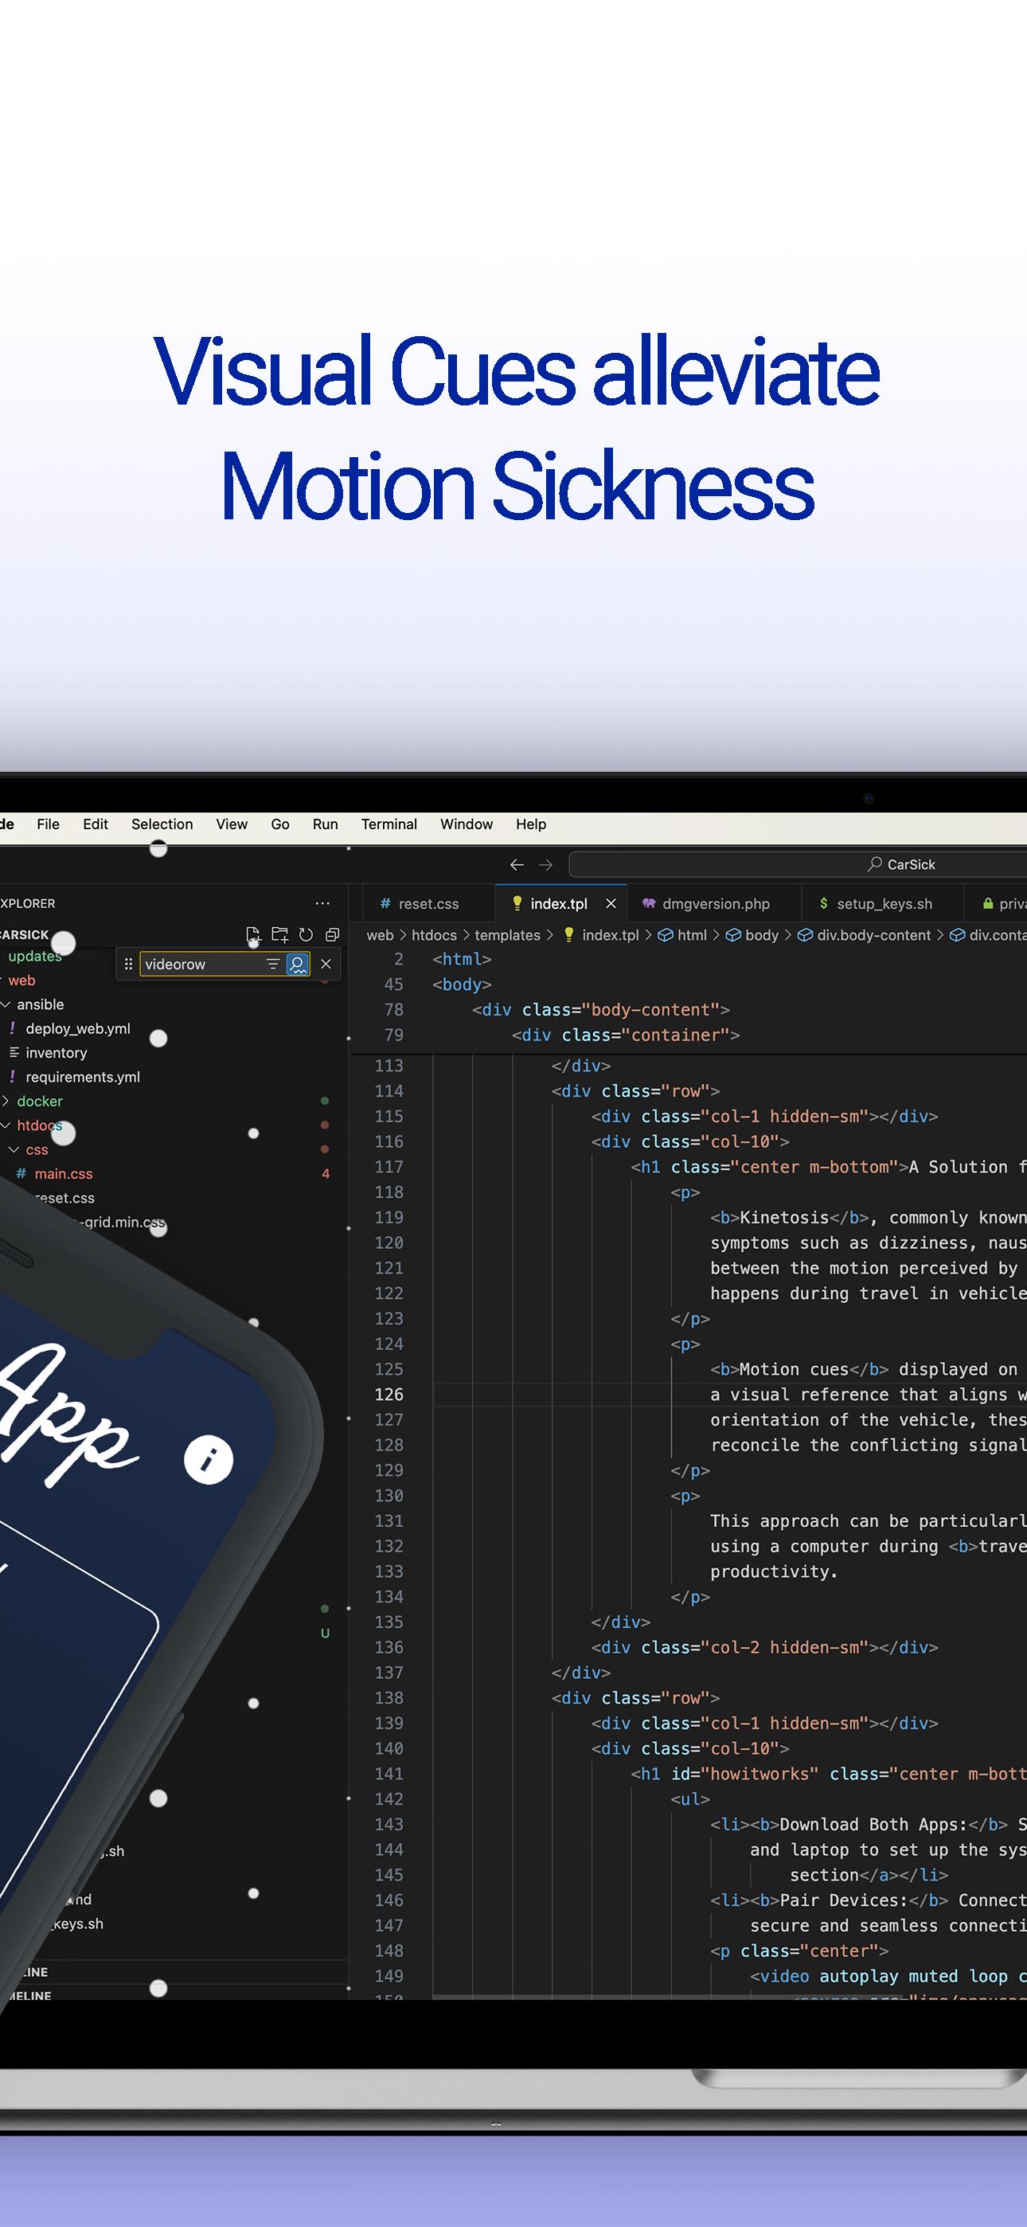
Task: Open reset.css in the explorer tree
Action: pos(64,1198)
